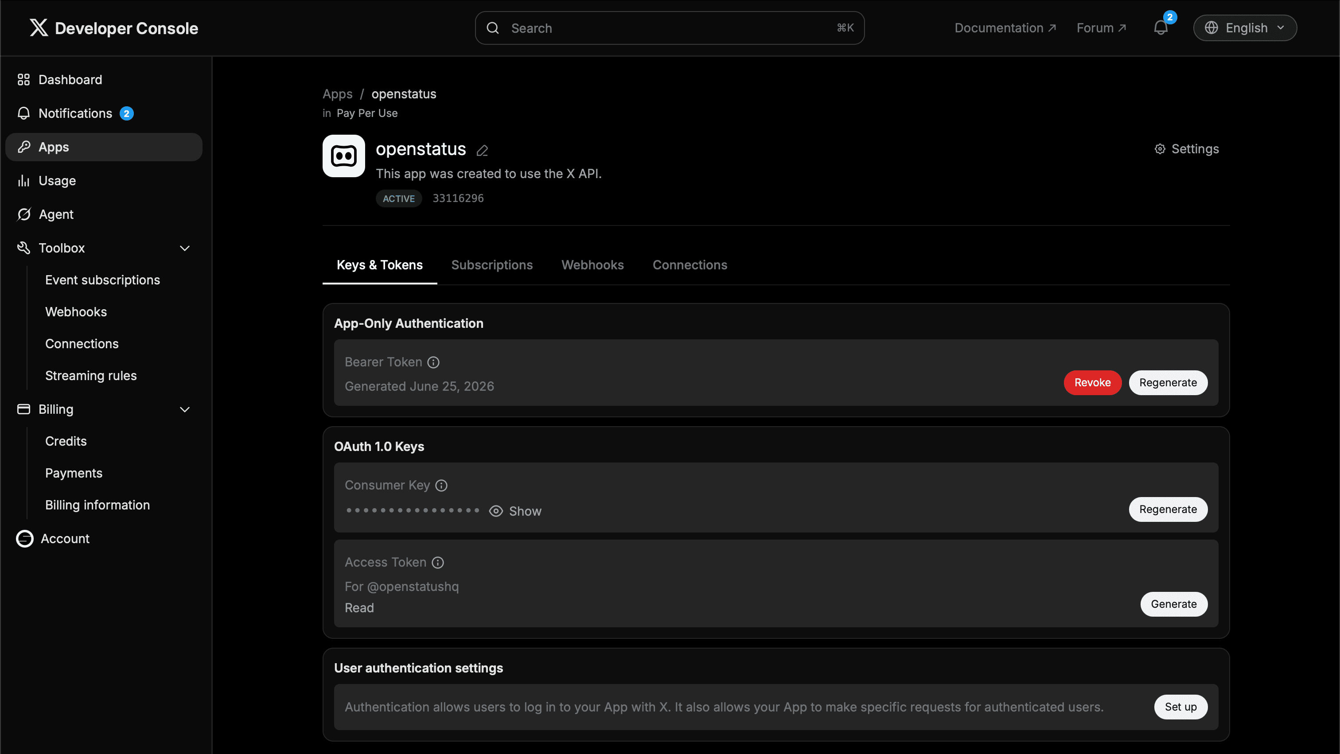Open Agent in the sidebar
1340x754 pixels.
pos(104,214)
